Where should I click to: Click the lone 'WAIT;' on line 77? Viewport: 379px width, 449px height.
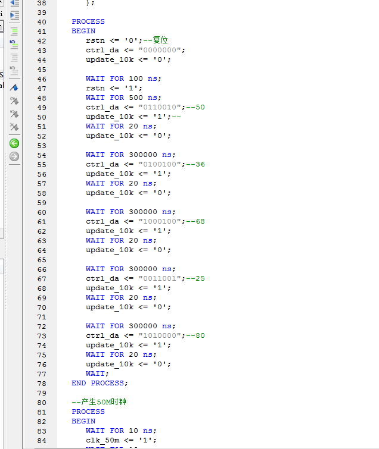click(x=97, y=373)
